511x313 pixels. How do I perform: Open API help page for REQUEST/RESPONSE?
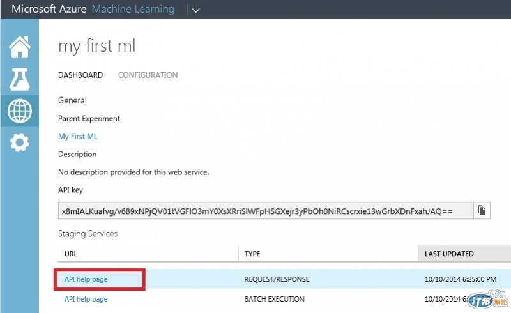click(x=86, y=279)
